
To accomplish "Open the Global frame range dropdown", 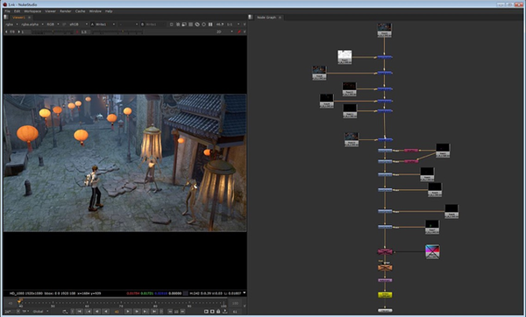I will click(x=40, y=311).
